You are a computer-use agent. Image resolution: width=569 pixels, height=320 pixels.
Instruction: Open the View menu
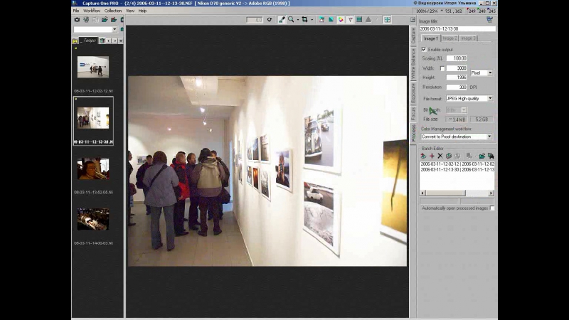[130, 11]
